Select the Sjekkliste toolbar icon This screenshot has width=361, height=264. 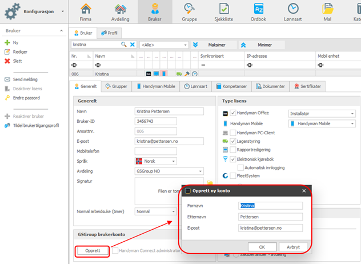[x=224, y=9]
